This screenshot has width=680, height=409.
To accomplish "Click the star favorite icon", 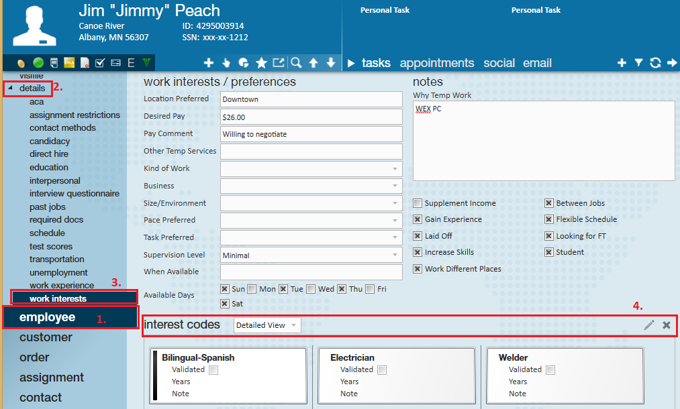I will tap(261, 63).
